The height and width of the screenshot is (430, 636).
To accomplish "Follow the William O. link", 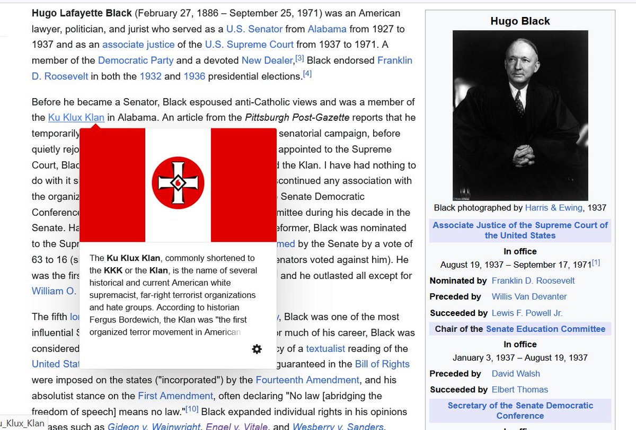I will coord(55,291).
